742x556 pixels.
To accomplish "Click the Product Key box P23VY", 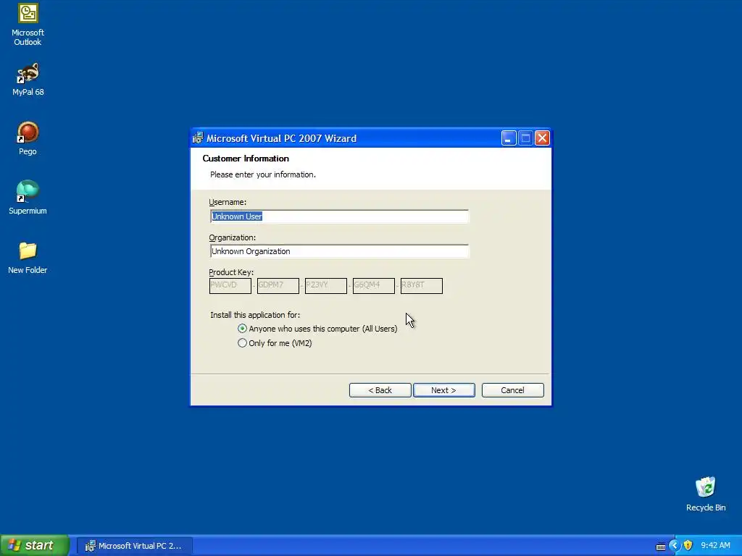I will tap(325, 285).
